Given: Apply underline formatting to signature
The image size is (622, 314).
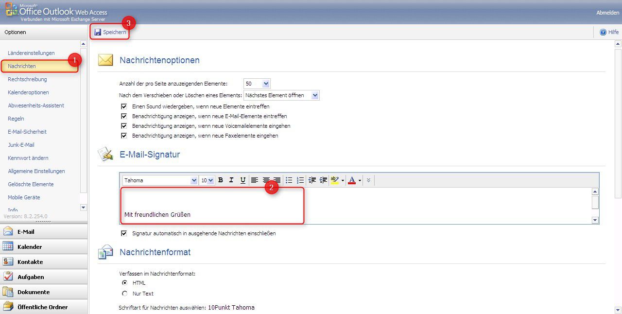Looking at the screenshot, I should 243,180.
